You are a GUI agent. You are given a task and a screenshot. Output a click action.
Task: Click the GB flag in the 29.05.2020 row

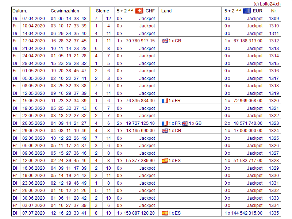(165, 131)
